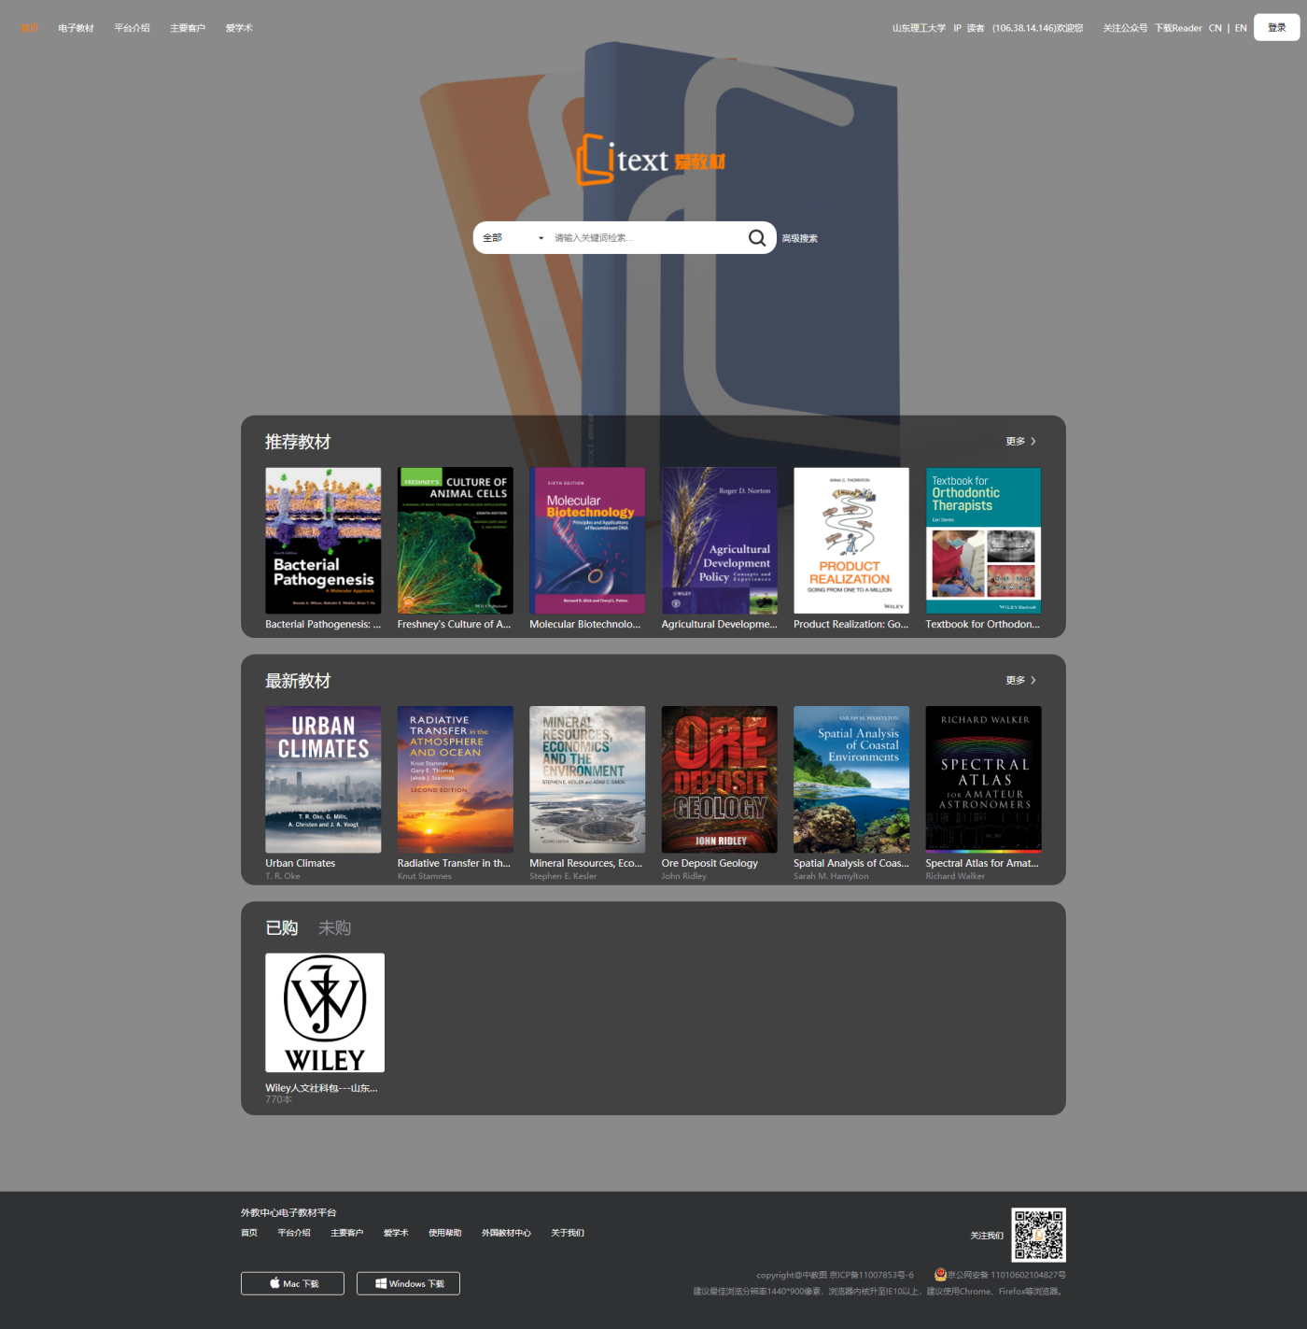The width and height of the screenshot is (1307, 1329).
Task: Select the 已购 tab
Action: click(281, 927)
